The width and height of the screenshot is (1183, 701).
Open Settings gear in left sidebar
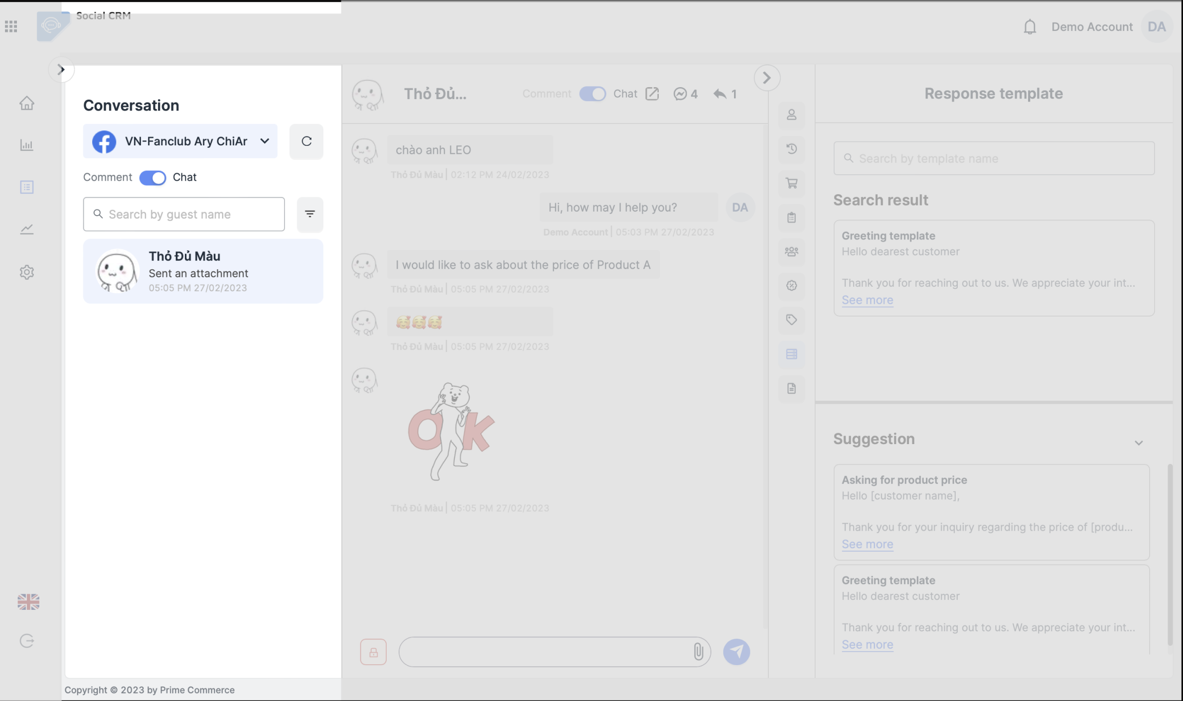point(27,272)
